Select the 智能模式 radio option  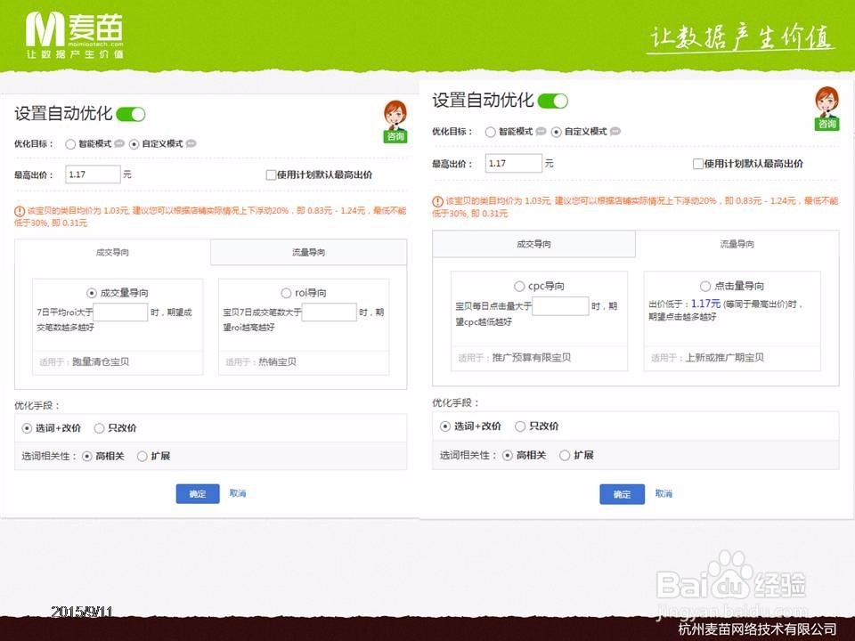(70, 143)
